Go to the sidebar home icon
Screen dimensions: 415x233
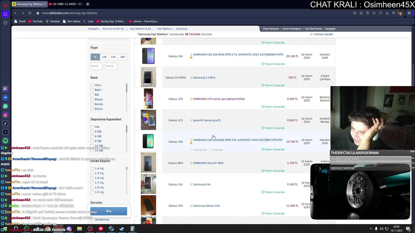click(5, 14)
